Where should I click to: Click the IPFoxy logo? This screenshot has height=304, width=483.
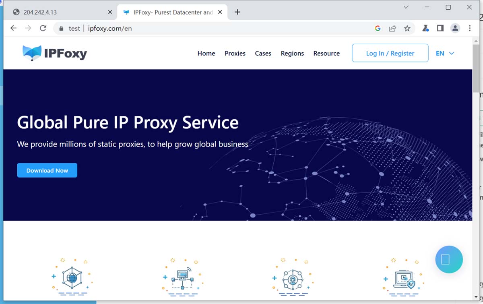55,53
